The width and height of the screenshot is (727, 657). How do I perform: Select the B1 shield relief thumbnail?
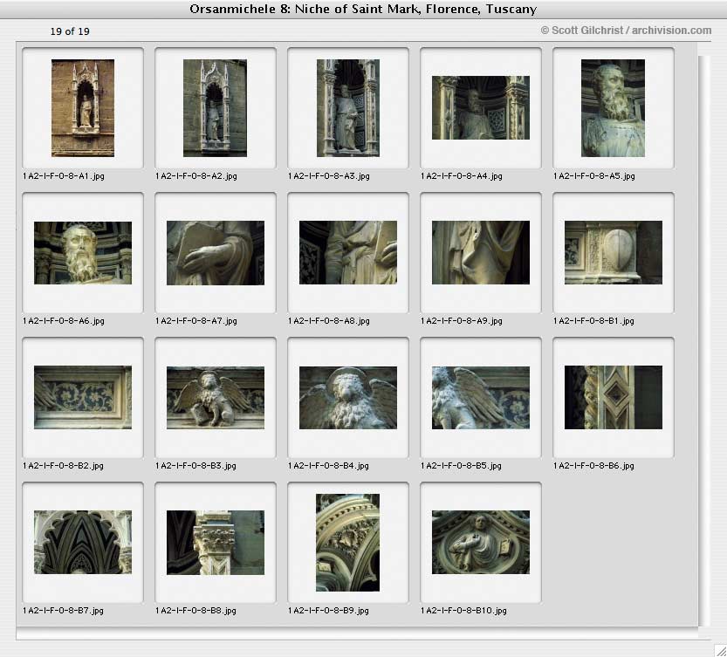(614, 253)
